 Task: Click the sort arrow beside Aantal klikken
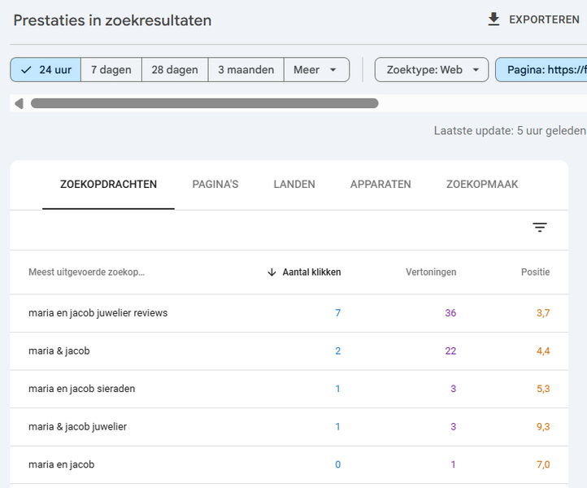tap(272, 272)
